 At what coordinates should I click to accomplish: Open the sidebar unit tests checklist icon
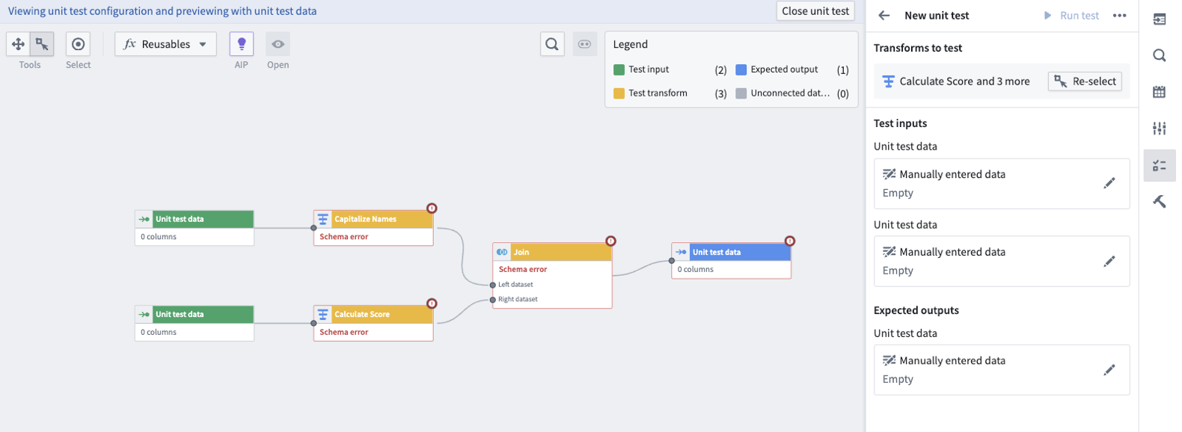pos(1160,166)
